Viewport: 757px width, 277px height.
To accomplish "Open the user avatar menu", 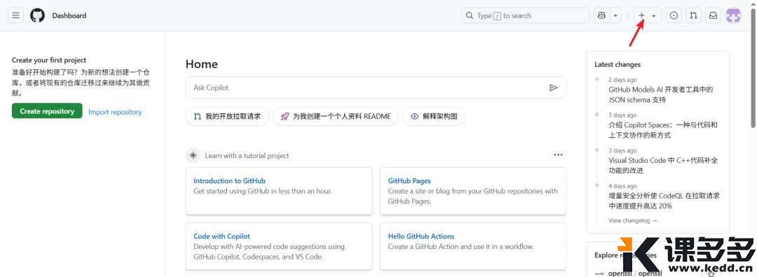I will click(x=733, y=15).
